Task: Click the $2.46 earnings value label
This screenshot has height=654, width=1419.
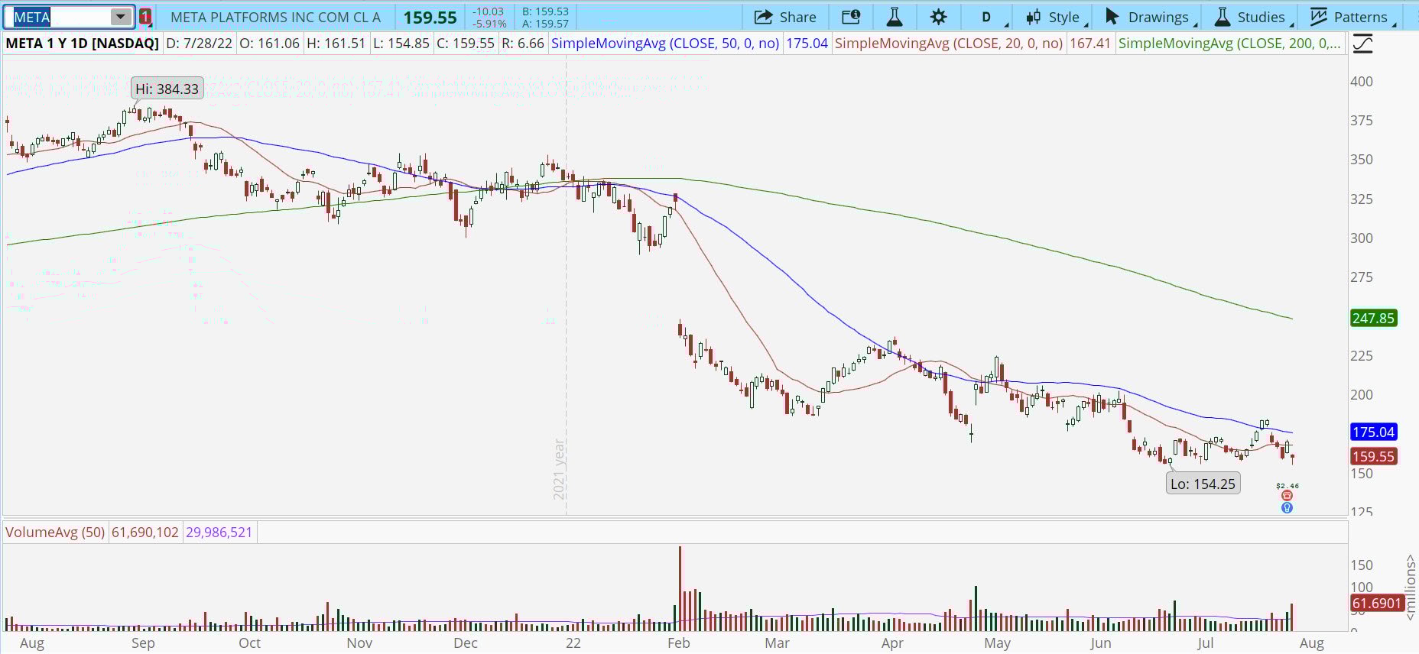Action: (1287, 486)
